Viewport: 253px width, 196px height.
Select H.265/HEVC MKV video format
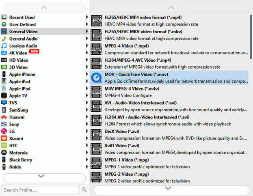point(169,35)
